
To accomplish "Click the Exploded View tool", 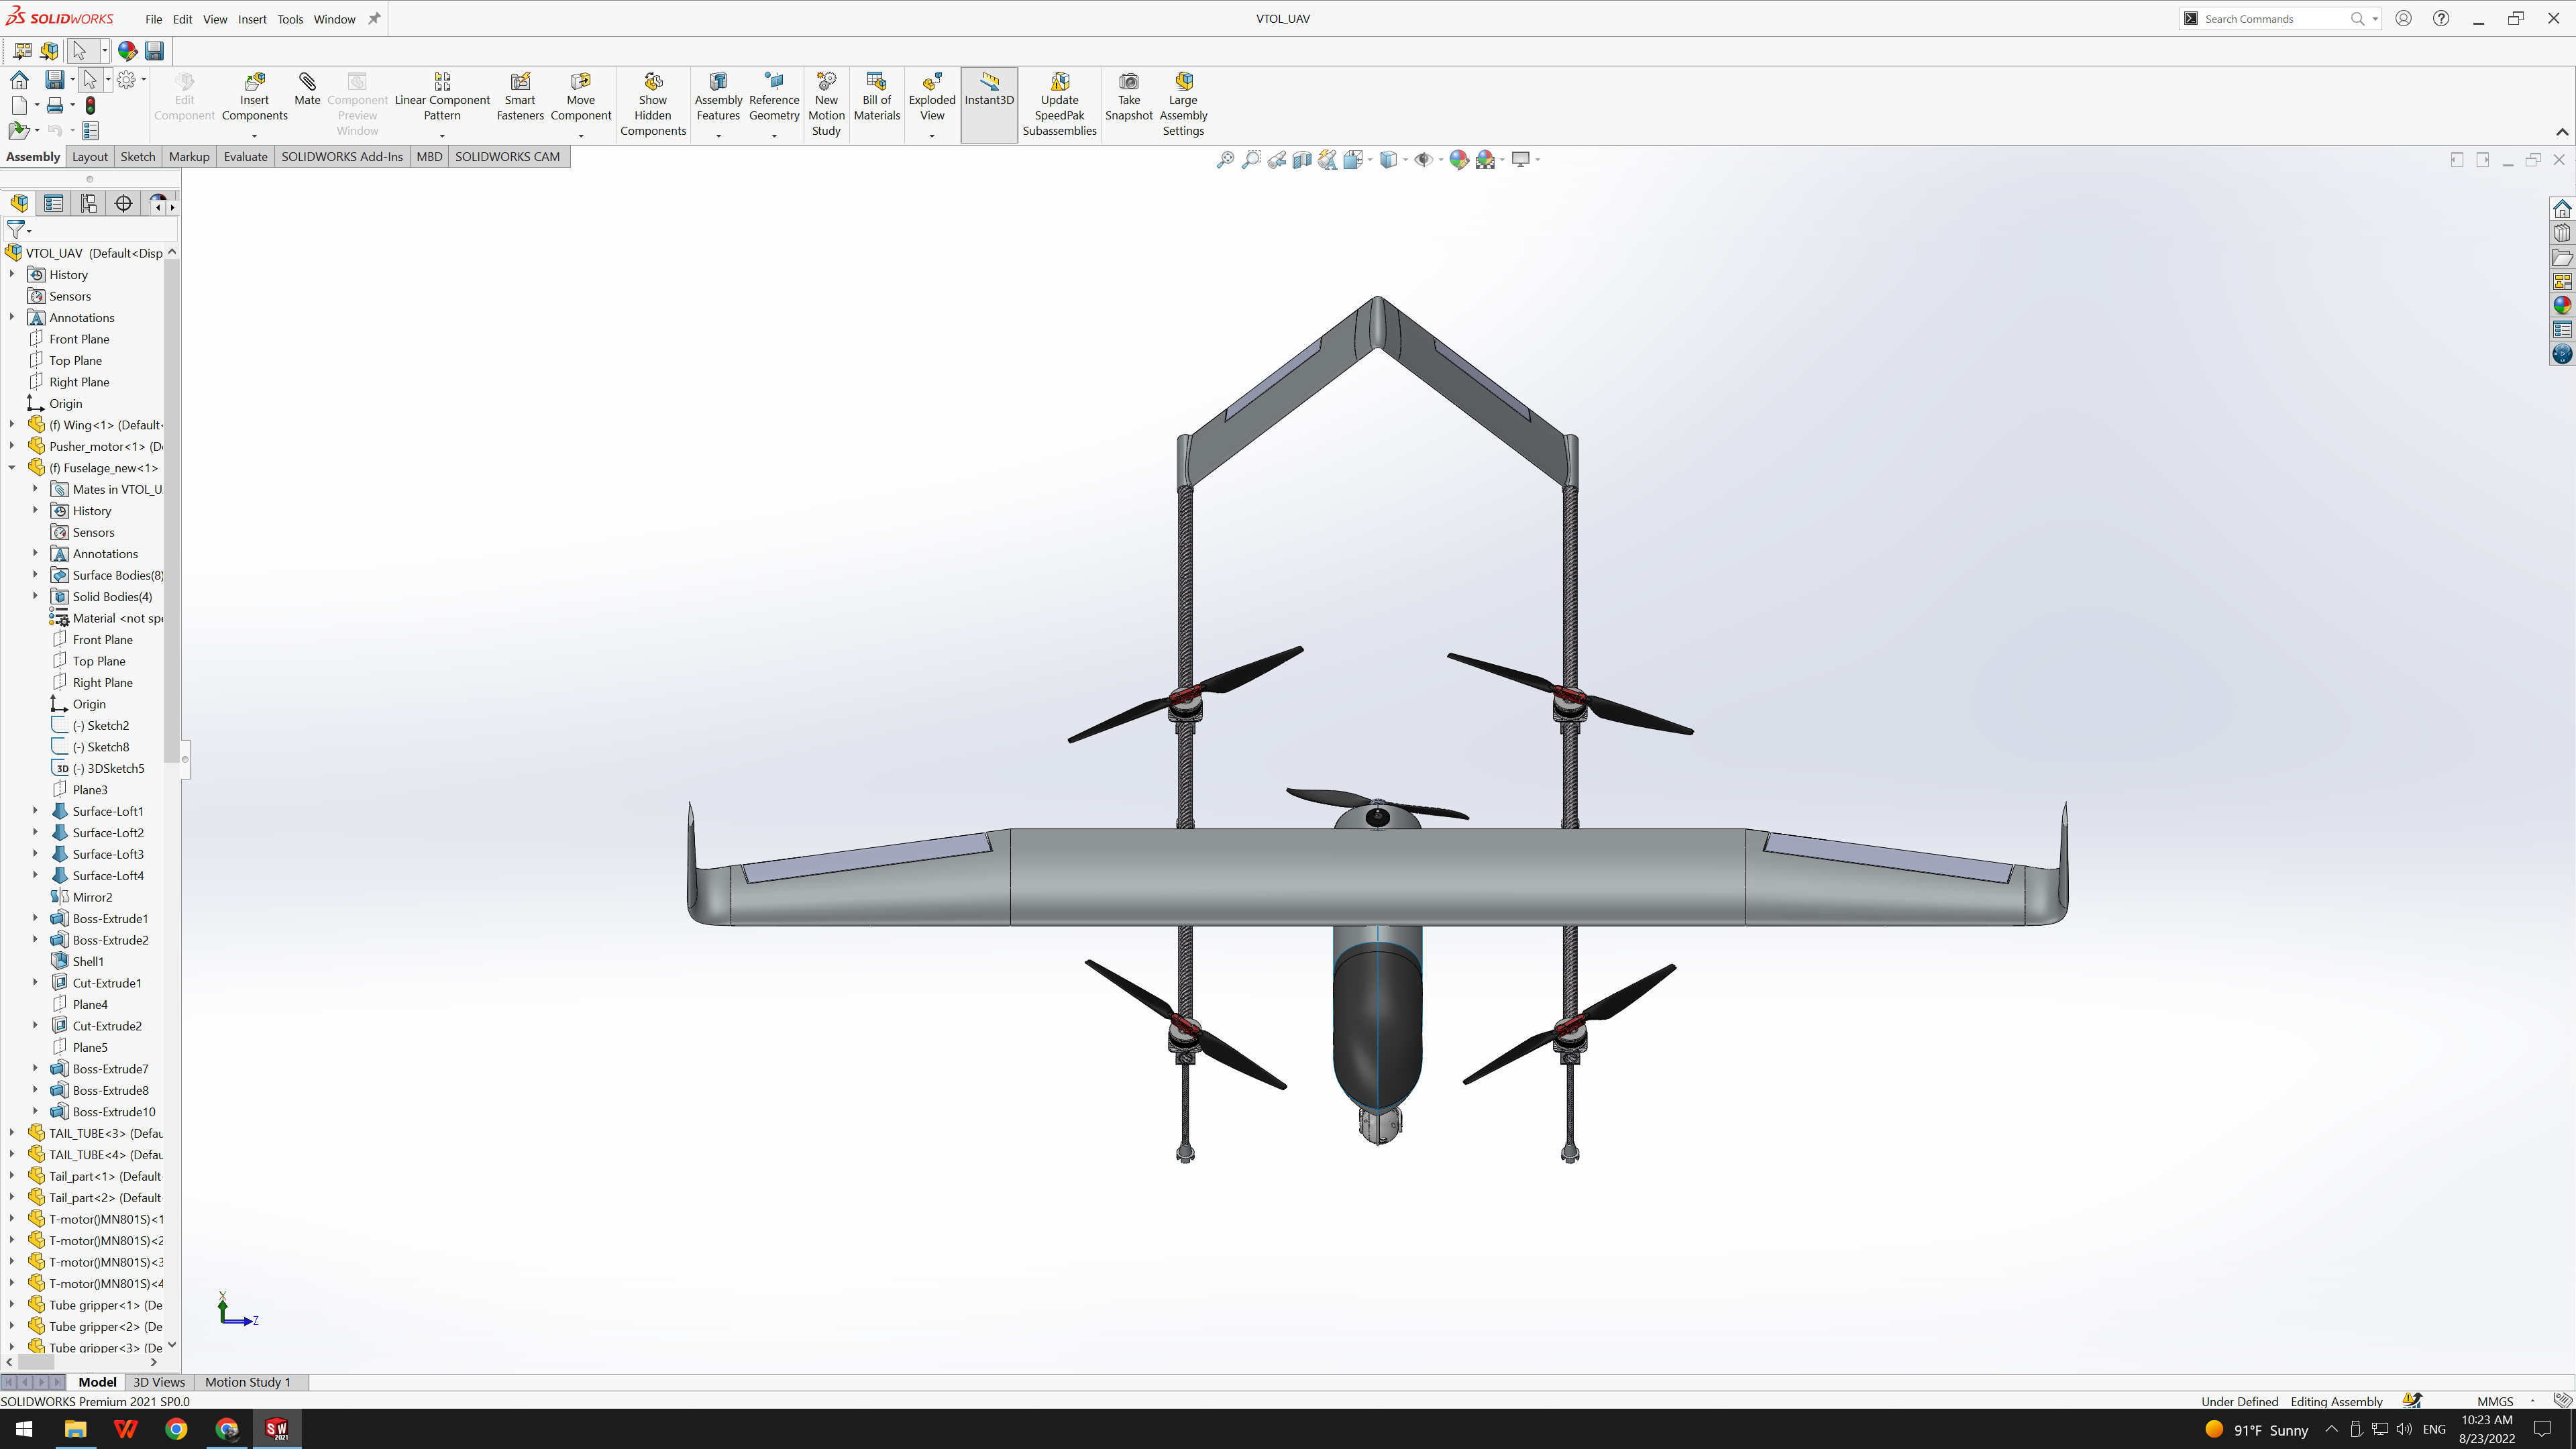I will tap(932, 97).
